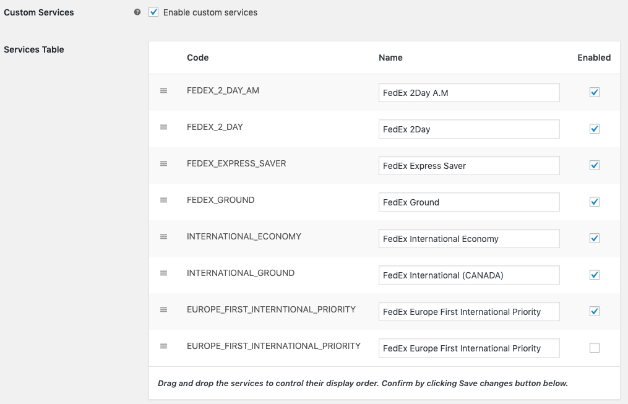Disable the FEDEX_2_DAY_AM service checkbox
This screenshot has width=628, height=404.
click(595, 92)
